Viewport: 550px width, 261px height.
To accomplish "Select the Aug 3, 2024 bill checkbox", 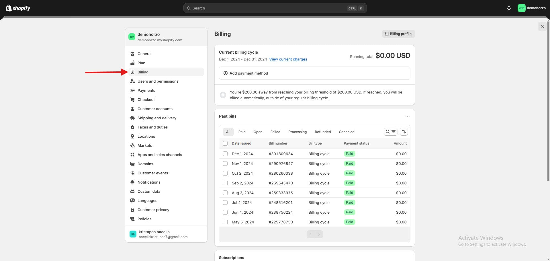I will coord(225,193).
